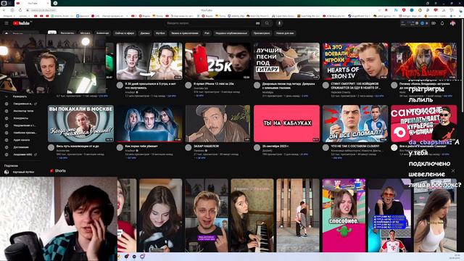Click title Я купил iPhone 12 mini
464x261 pixels.
214,84
